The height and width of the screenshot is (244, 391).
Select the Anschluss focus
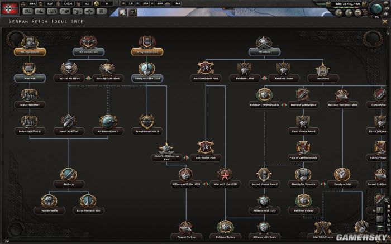pos(323,73)
